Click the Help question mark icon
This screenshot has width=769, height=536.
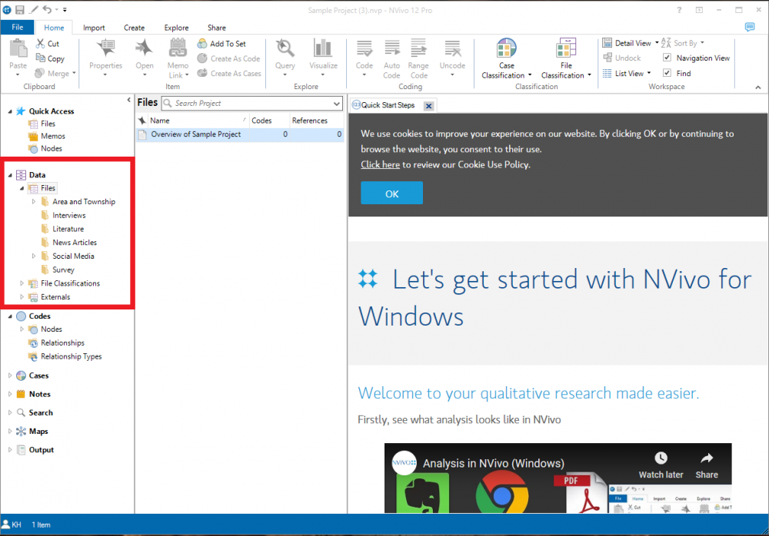click(x=679, y=10)
